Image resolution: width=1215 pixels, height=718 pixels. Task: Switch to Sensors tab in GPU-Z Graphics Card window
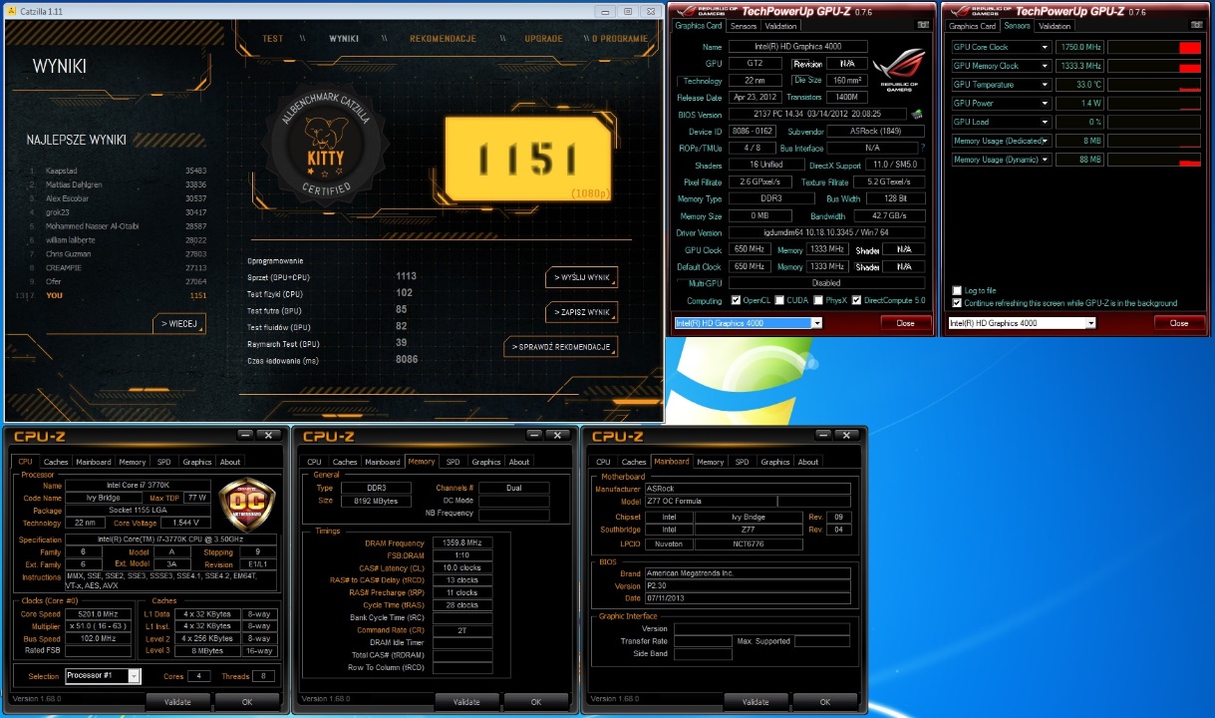[744, 26]
